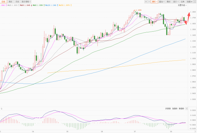
Task: Click the downward arrow next to MA30
Action: tap(31, 5)
